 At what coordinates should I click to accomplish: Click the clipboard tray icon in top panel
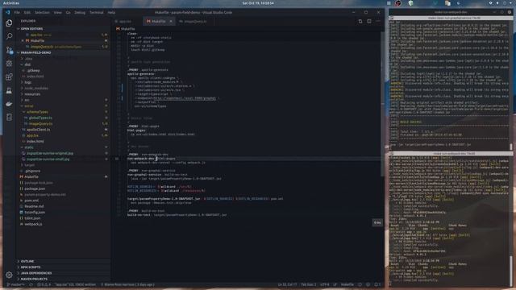pos(447,3)
